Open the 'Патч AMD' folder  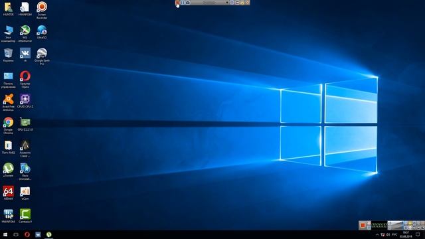(8, 147)
